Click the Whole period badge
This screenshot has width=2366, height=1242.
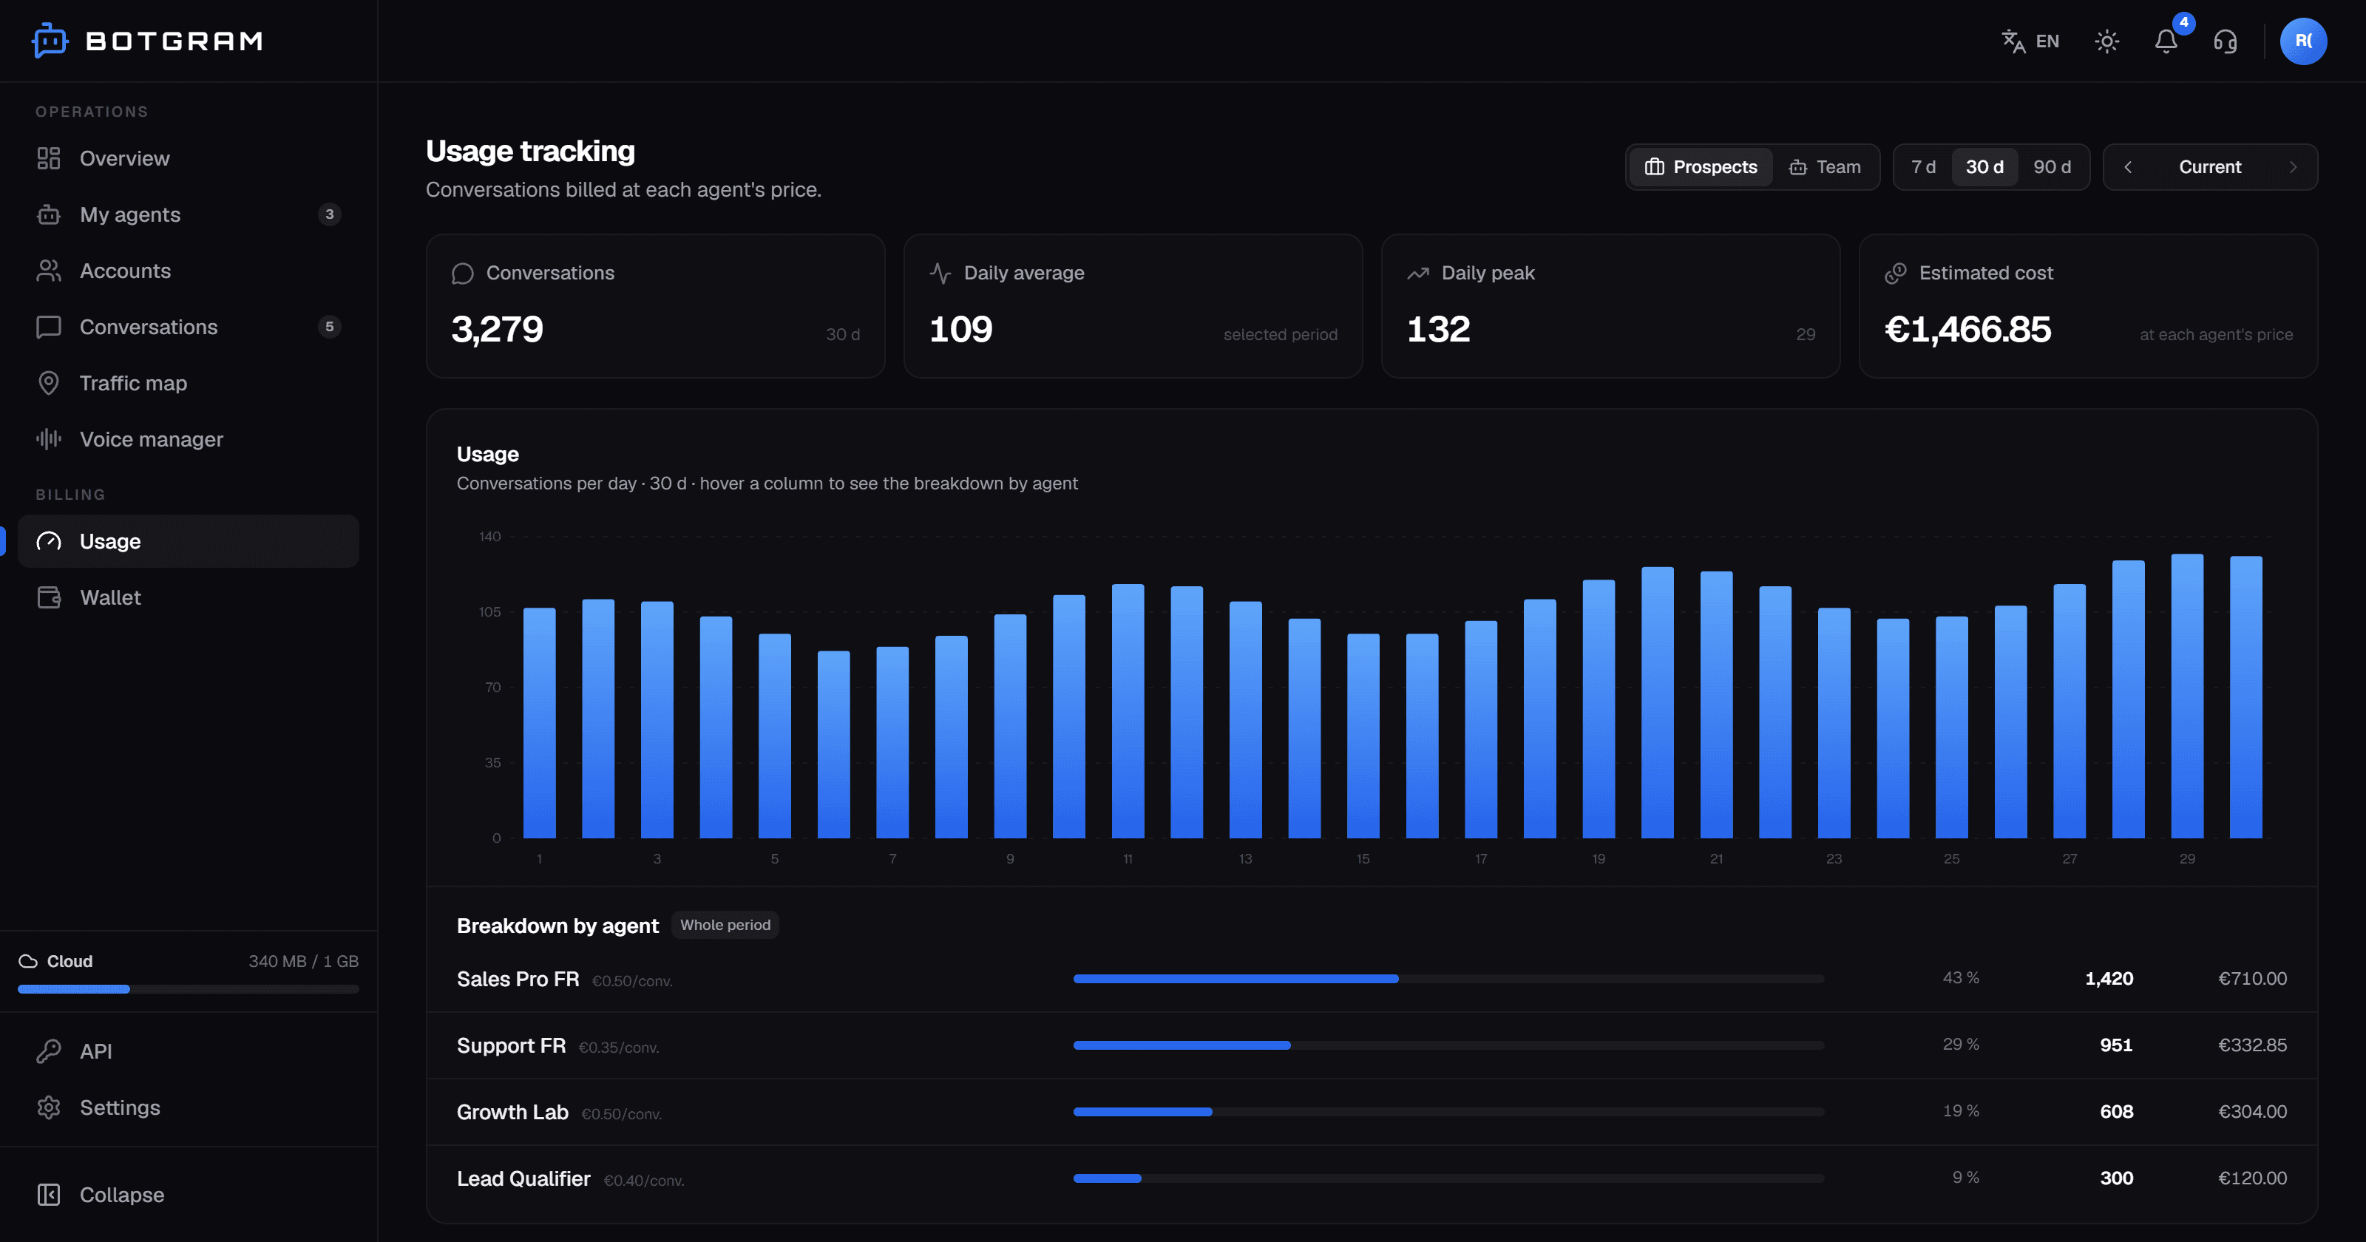click(725, 925)
